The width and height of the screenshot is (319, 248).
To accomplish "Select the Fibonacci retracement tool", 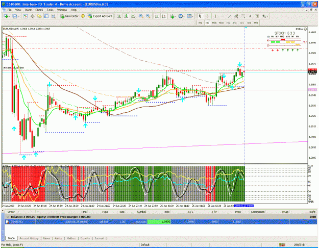I will coord(243,16).
